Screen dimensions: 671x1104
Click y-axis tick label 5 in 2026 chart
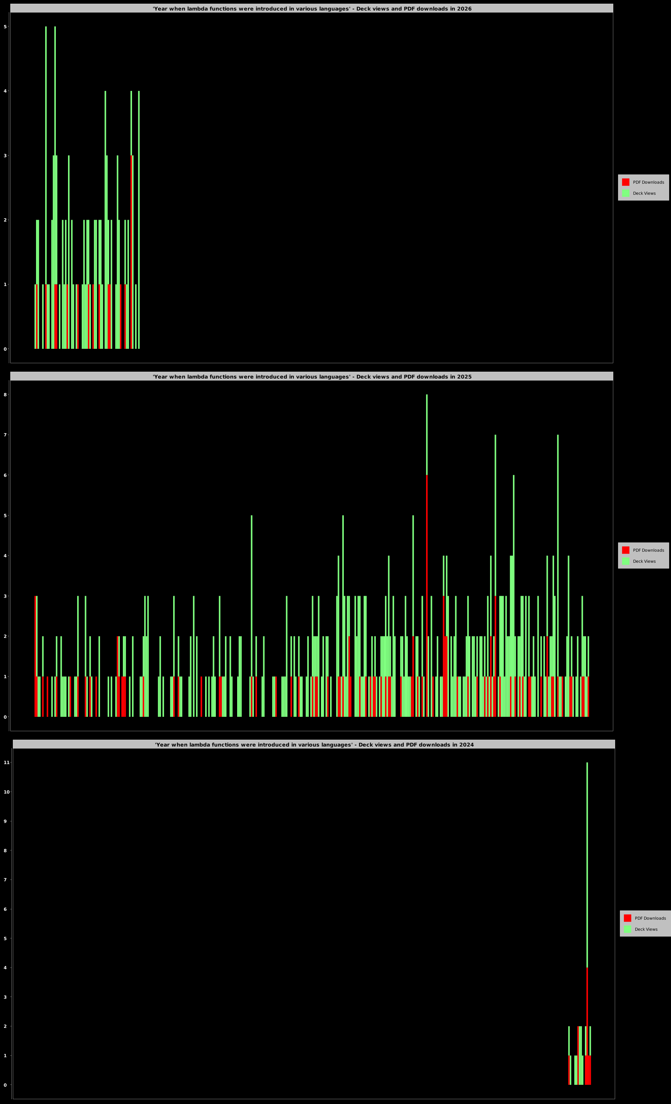pyautogui.click(x=6, y=27)
